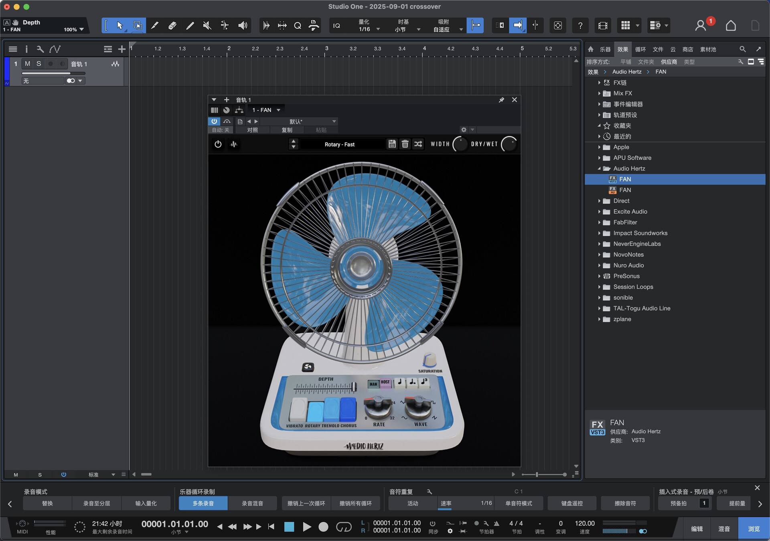Screen dimensions: 770x541
Task: Select the Mute tool
Action: click(x=207, y=26)
